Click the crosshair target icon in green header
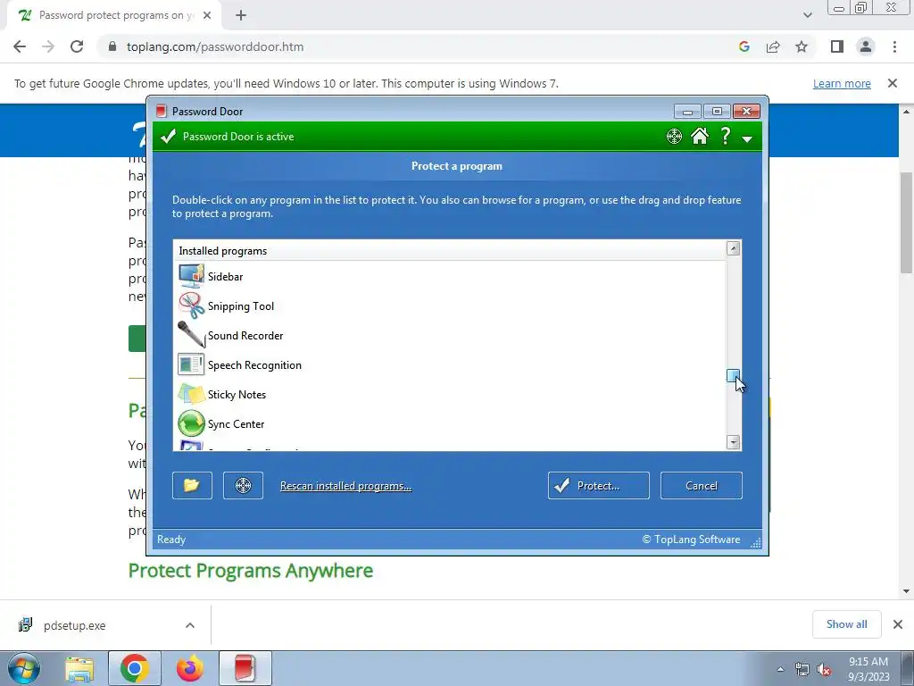Viewport: 914px width, 686px height. (x=674, y=137)
